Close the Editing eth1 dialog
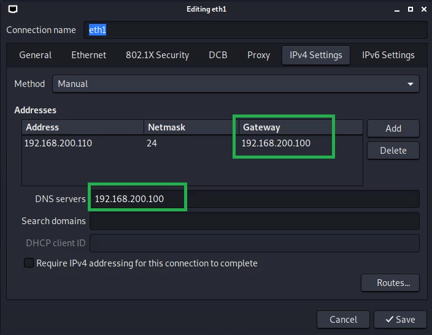Viewport: 432px width, 335px height. 424,9
